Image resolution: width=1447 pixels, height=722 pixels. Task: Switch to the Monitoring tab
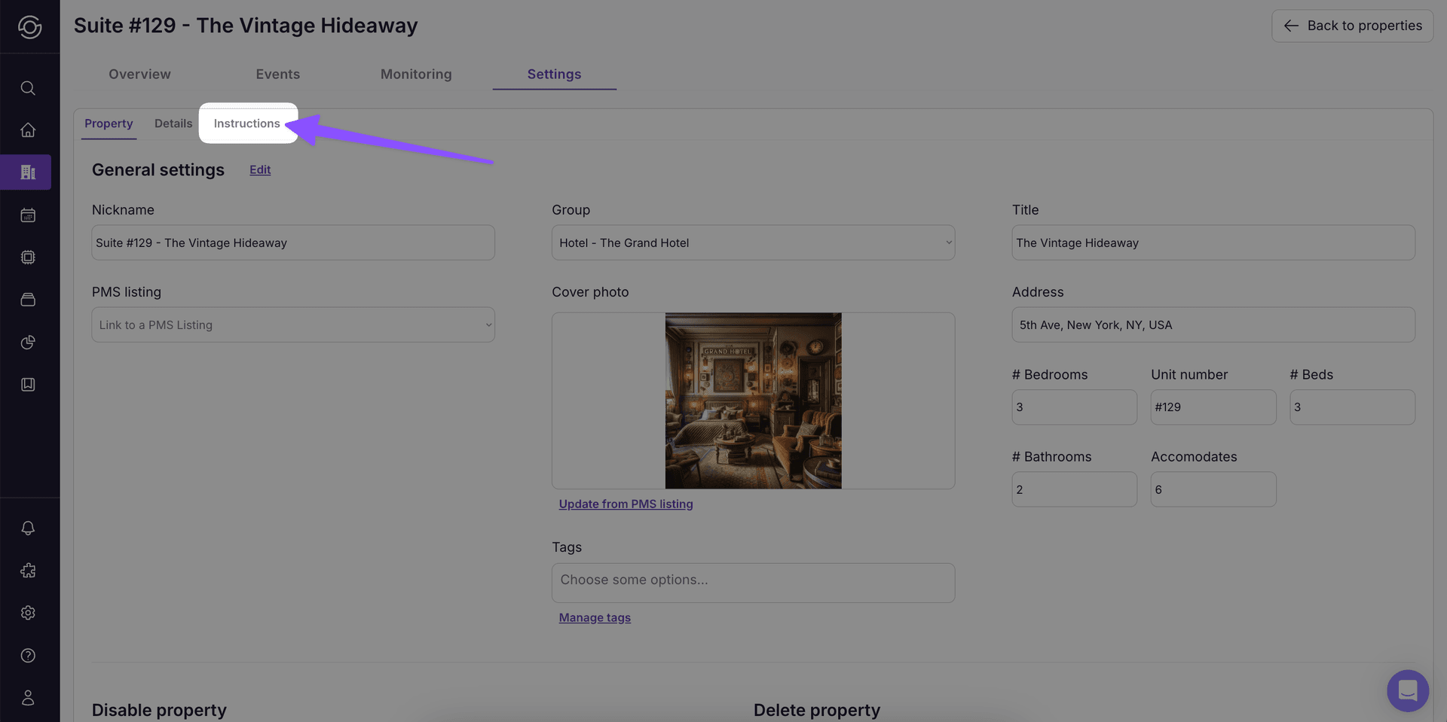[415, 74]
